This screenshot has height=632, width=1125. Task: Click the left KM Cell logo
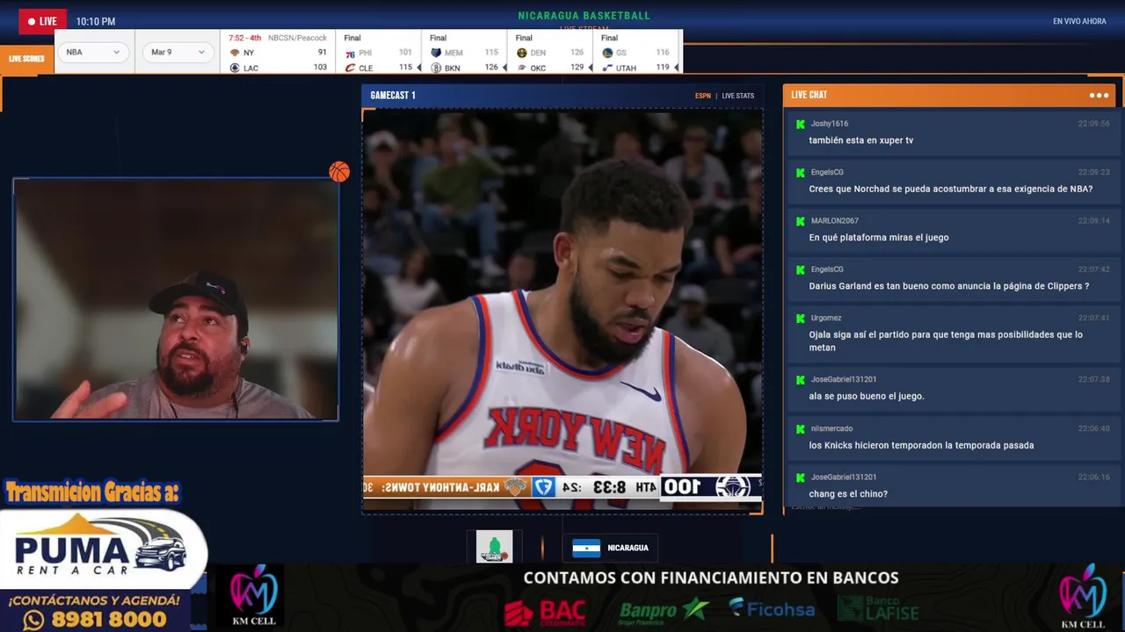(253, 594)
